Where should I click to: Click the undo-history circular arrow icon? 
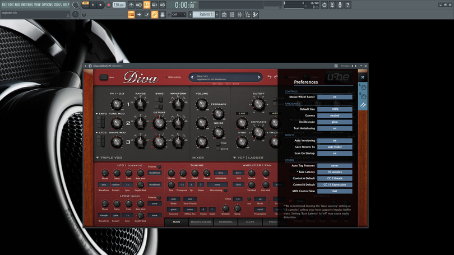(325, 5)
